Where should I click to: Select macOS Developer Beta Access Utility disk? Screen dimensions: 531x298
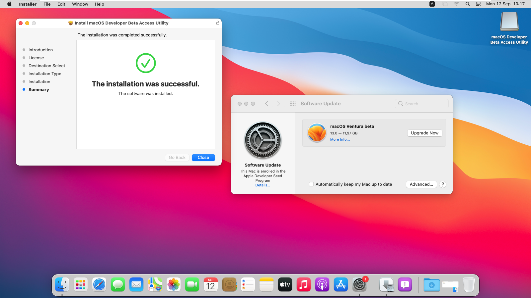(x=509, y=28)
